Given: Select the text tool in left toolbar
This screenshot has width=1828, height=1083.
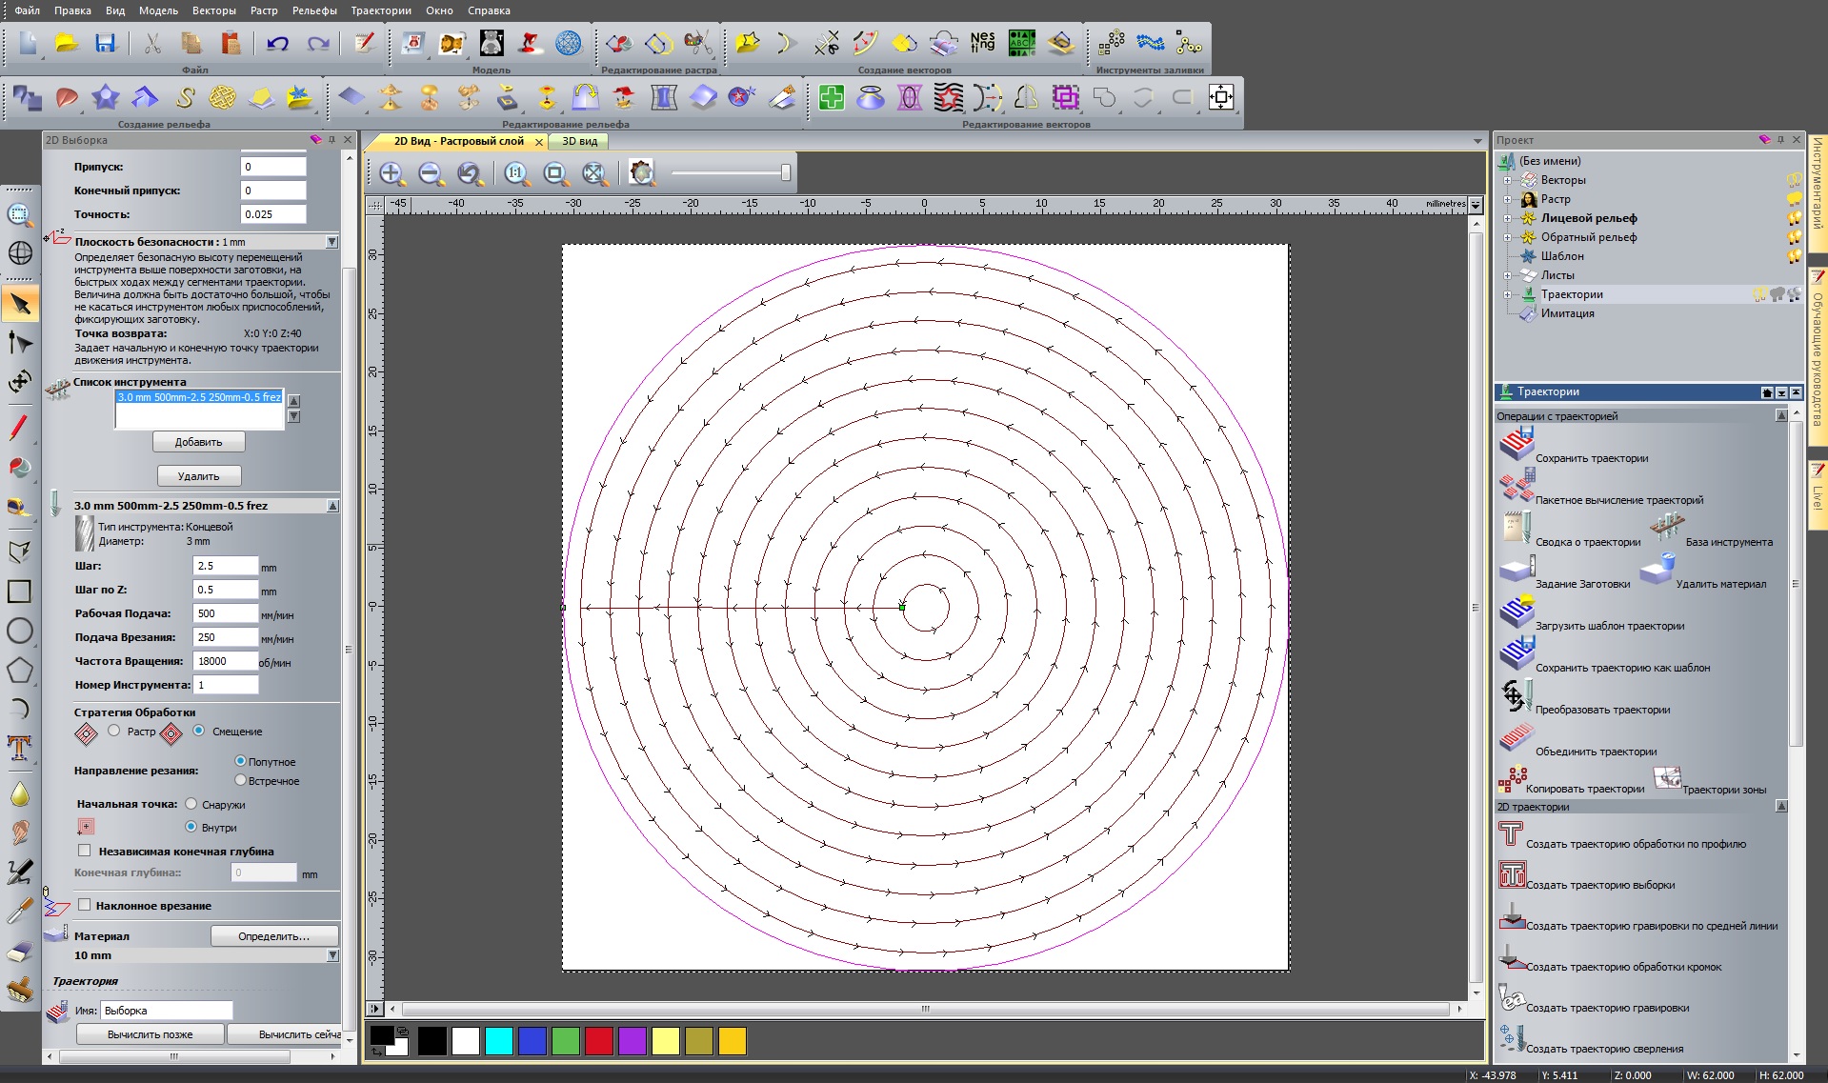Looking at the screenshot, I should [x=19, y=748].
